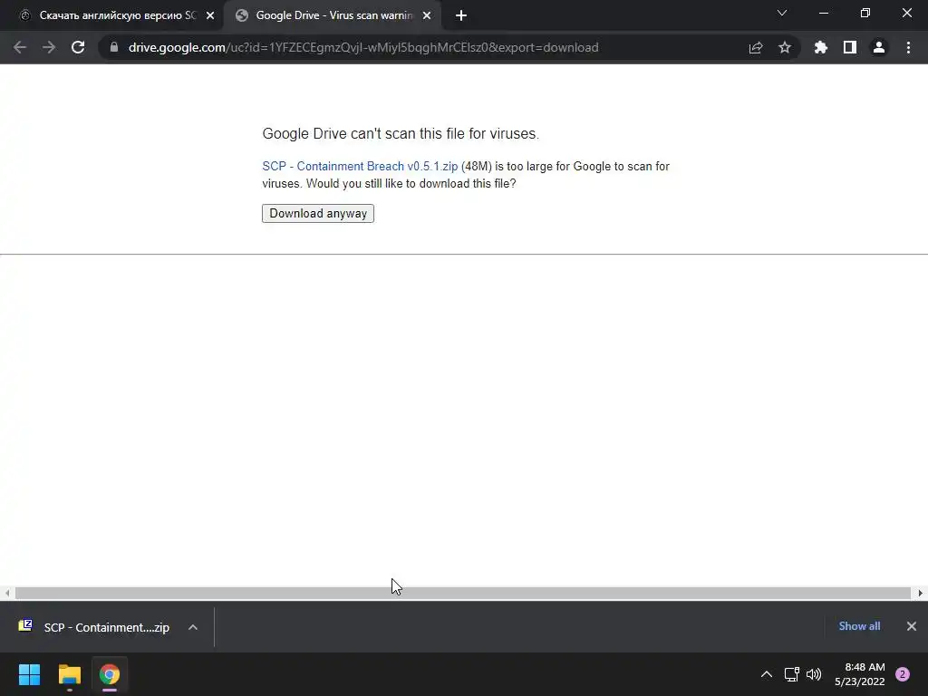Screen dimensions: 928x696
Task: Click the scrollbar right arrow
Action: pyautogui.click(x=921, y=593)
